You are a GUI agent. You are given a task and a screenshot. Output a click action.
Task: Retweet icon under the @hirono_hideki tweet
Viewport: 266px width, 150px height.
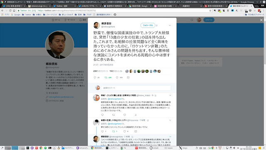113,115
